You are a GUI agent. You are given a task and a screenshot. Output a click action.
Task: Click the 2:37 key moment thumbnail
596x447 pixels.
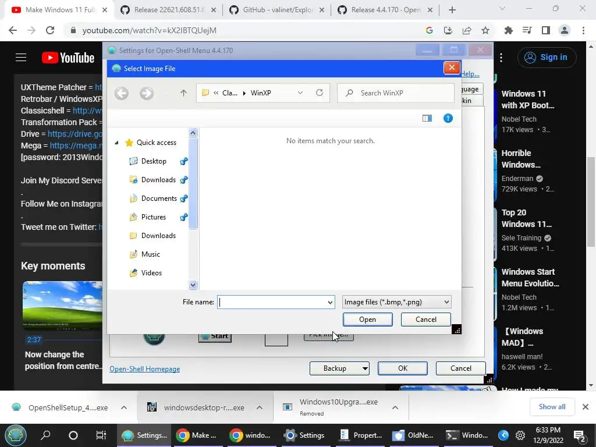coord(62,305)
